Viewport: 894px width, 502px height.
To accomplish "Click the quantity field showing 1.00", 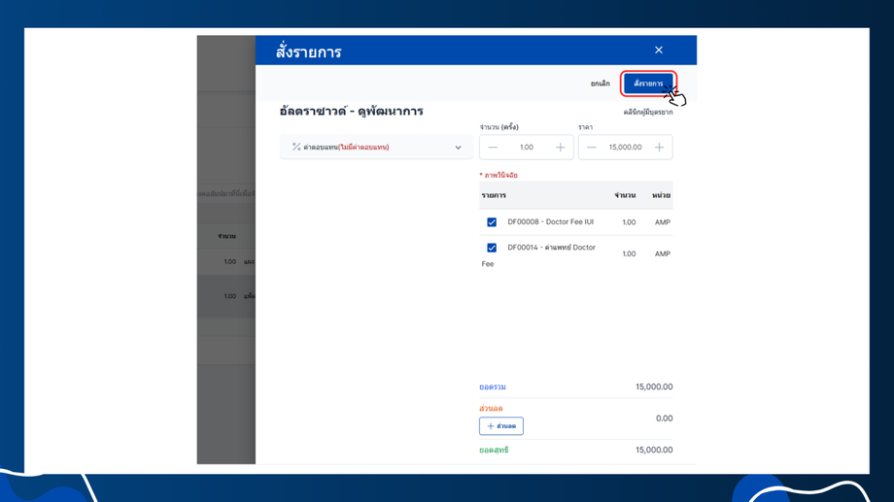I will tap(527, 148).
